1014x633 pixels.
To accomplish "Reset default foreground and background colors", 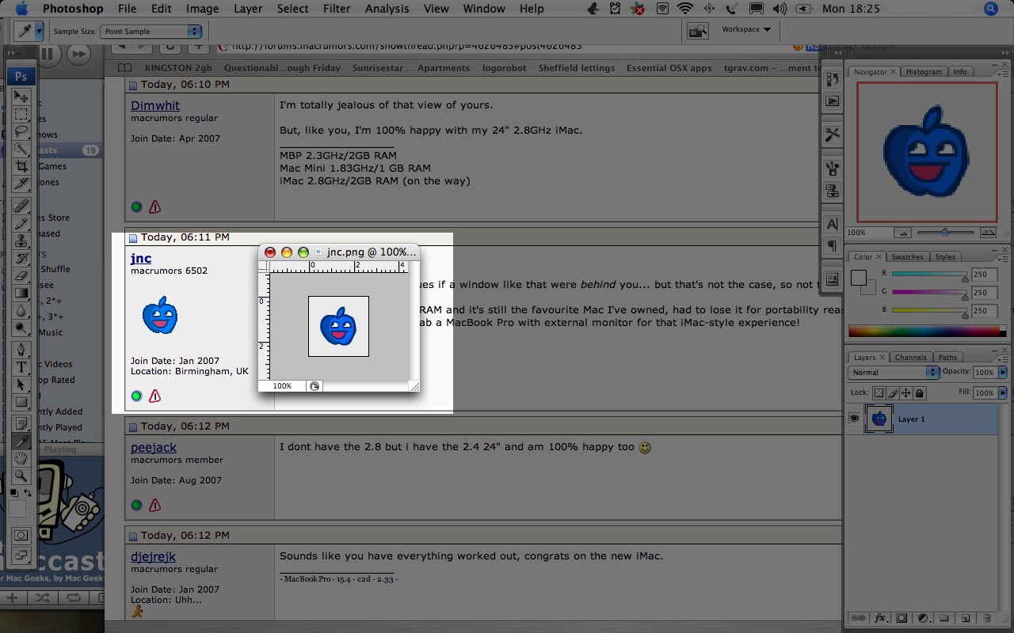I will (x=14, y=493).
